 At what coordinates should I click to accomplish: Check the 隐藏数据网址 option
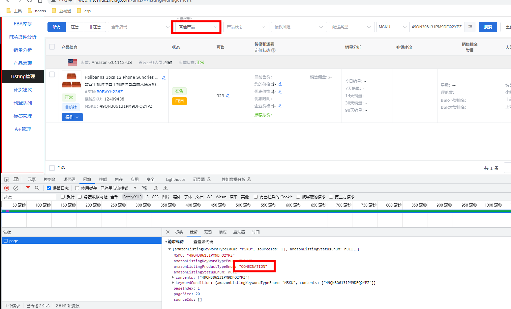(x=80, y=197)
